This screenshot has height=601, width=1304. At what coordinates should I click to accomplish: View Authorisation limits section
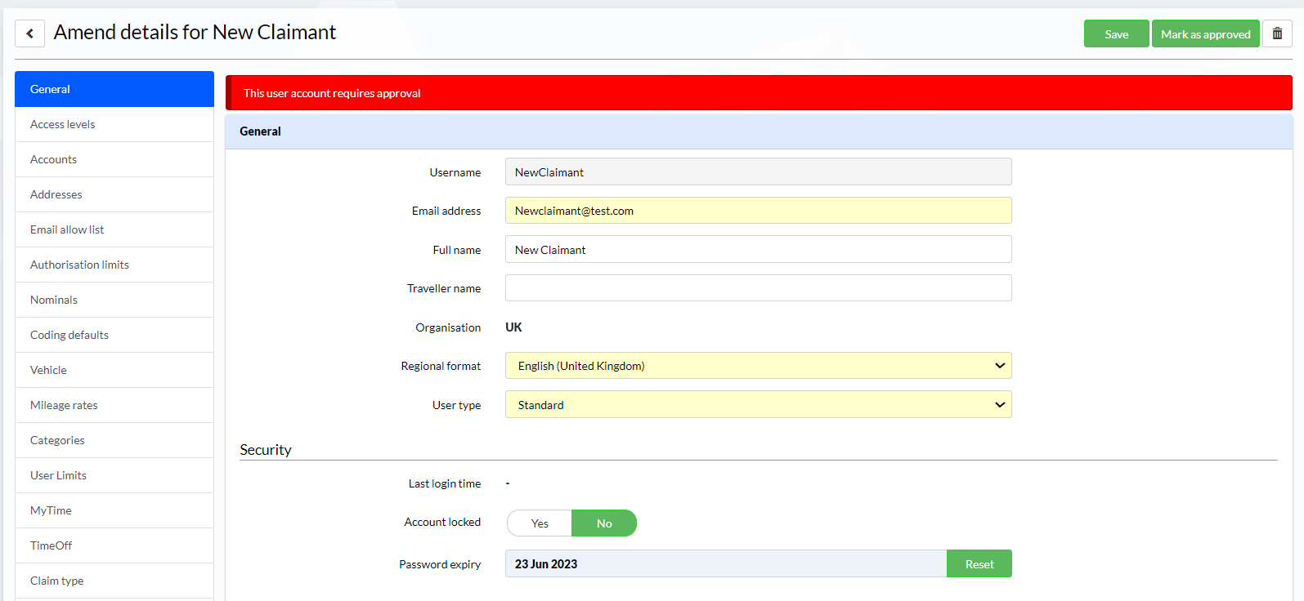(x=114, y=265)
